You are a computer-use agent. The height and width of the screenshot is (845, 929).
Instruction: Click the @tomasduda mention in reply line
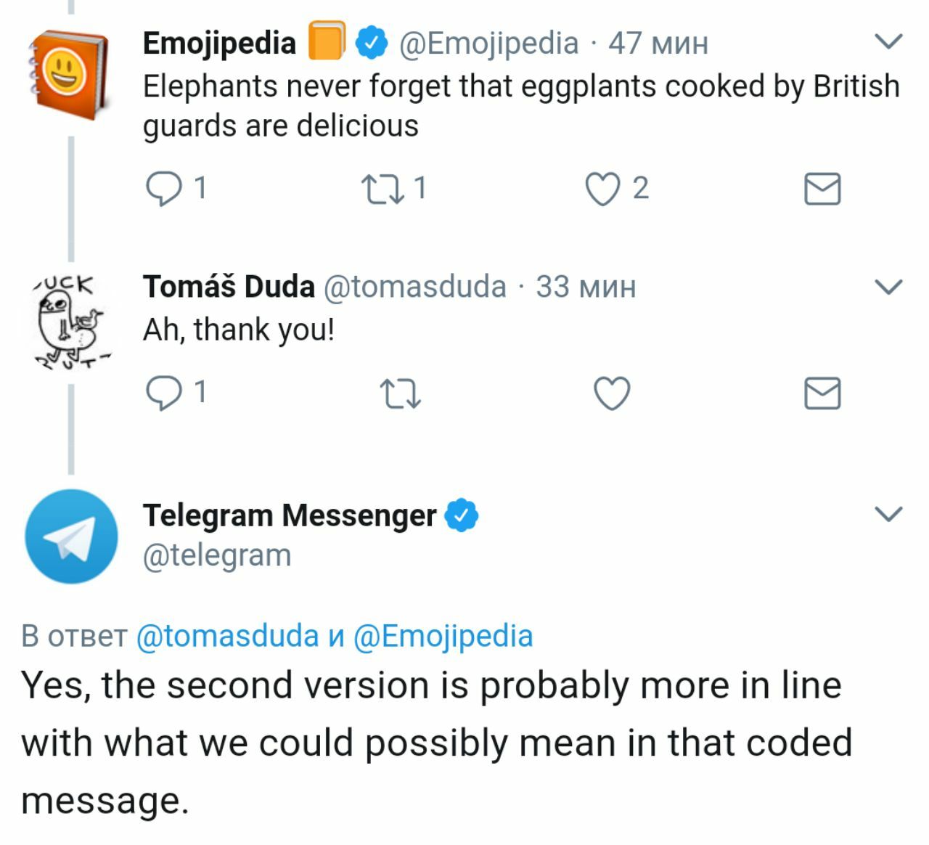pos(227,636)
